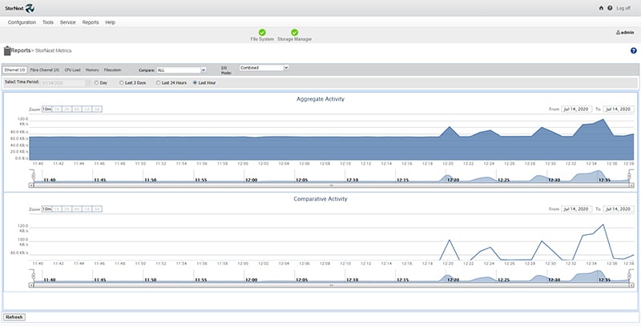Choose the Last 24 Hours radio
Viewport: 641px width, 326px height.
tap(157, 82)
